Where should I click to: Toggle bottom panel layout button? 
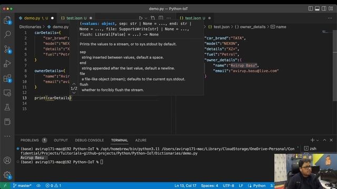click(317, 8)
